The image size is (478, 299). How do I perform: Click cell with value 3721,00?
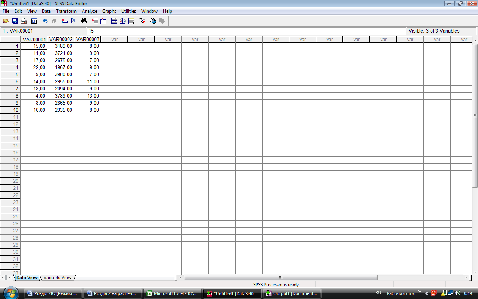coord(61,53)
